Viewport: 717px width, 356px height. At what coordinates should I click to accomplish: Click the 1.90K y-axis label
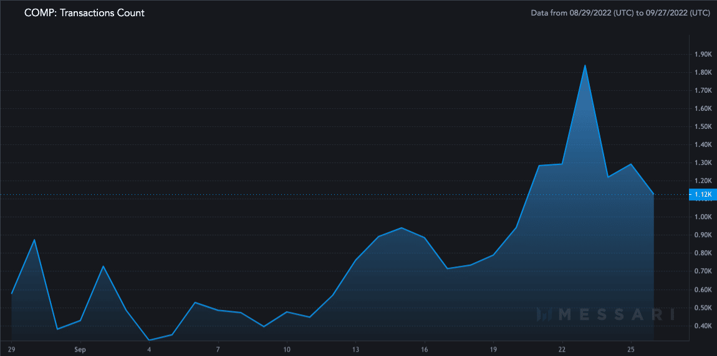coord(703,55)
